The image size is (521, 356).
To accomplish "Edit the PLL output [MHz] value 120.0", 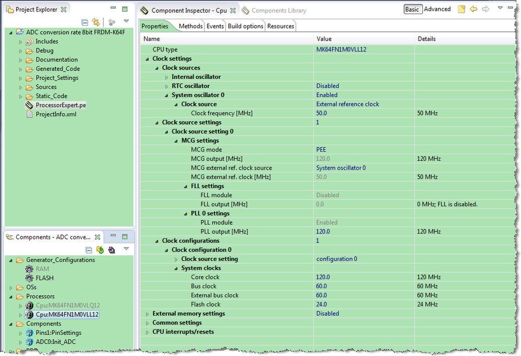I will (x=323, y=232).
